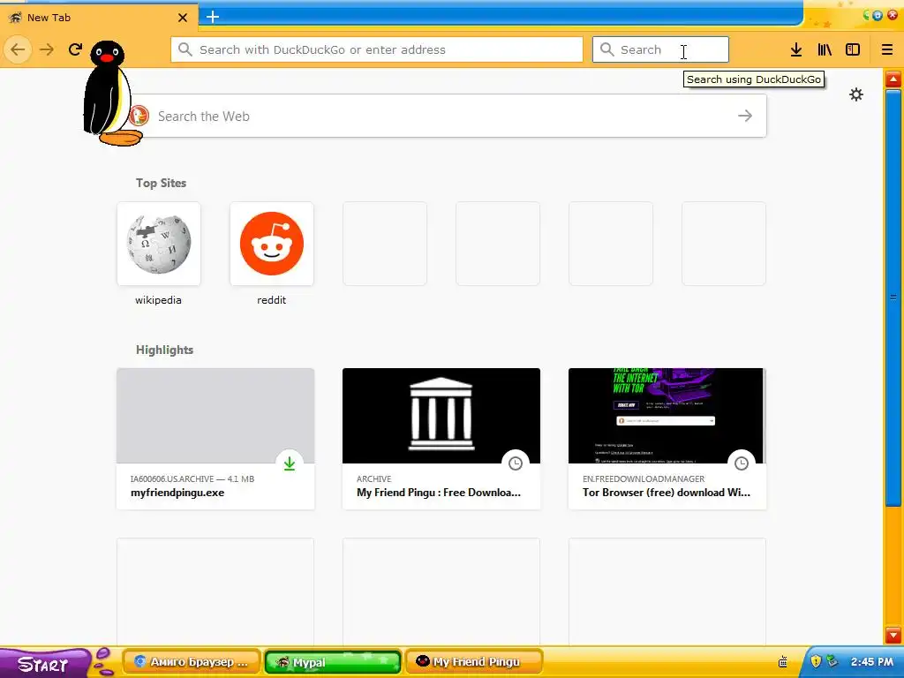Submit web search with arrow button

(745, 116)
